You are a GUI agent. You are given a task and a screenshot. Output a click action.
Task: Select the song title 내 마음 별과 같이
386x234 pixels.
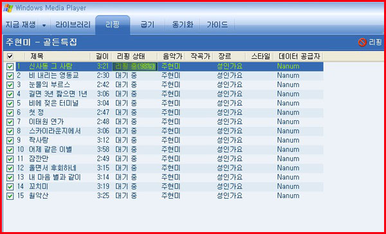[x=55, y=177]
